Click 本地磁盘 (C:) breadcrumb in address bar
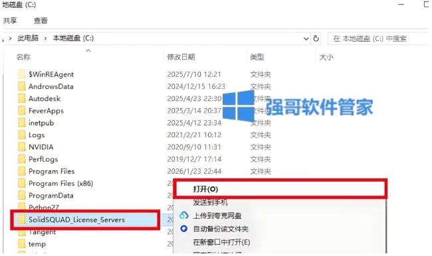432x256 pixels. click(x=73, y=38)
